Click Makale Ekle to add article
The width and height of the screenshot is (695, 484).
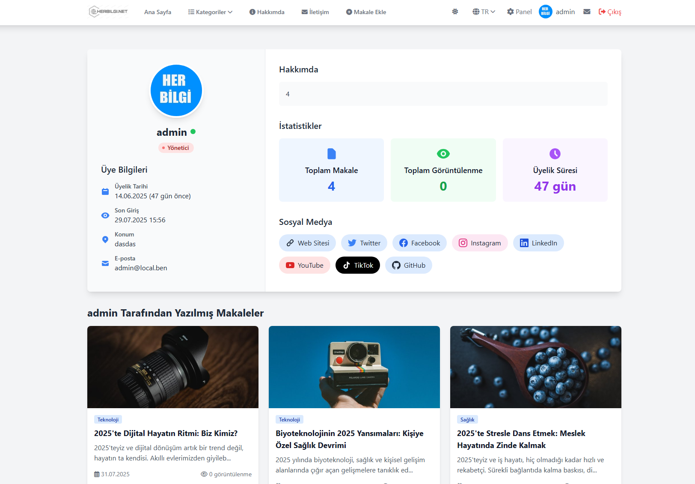[366, 12]
